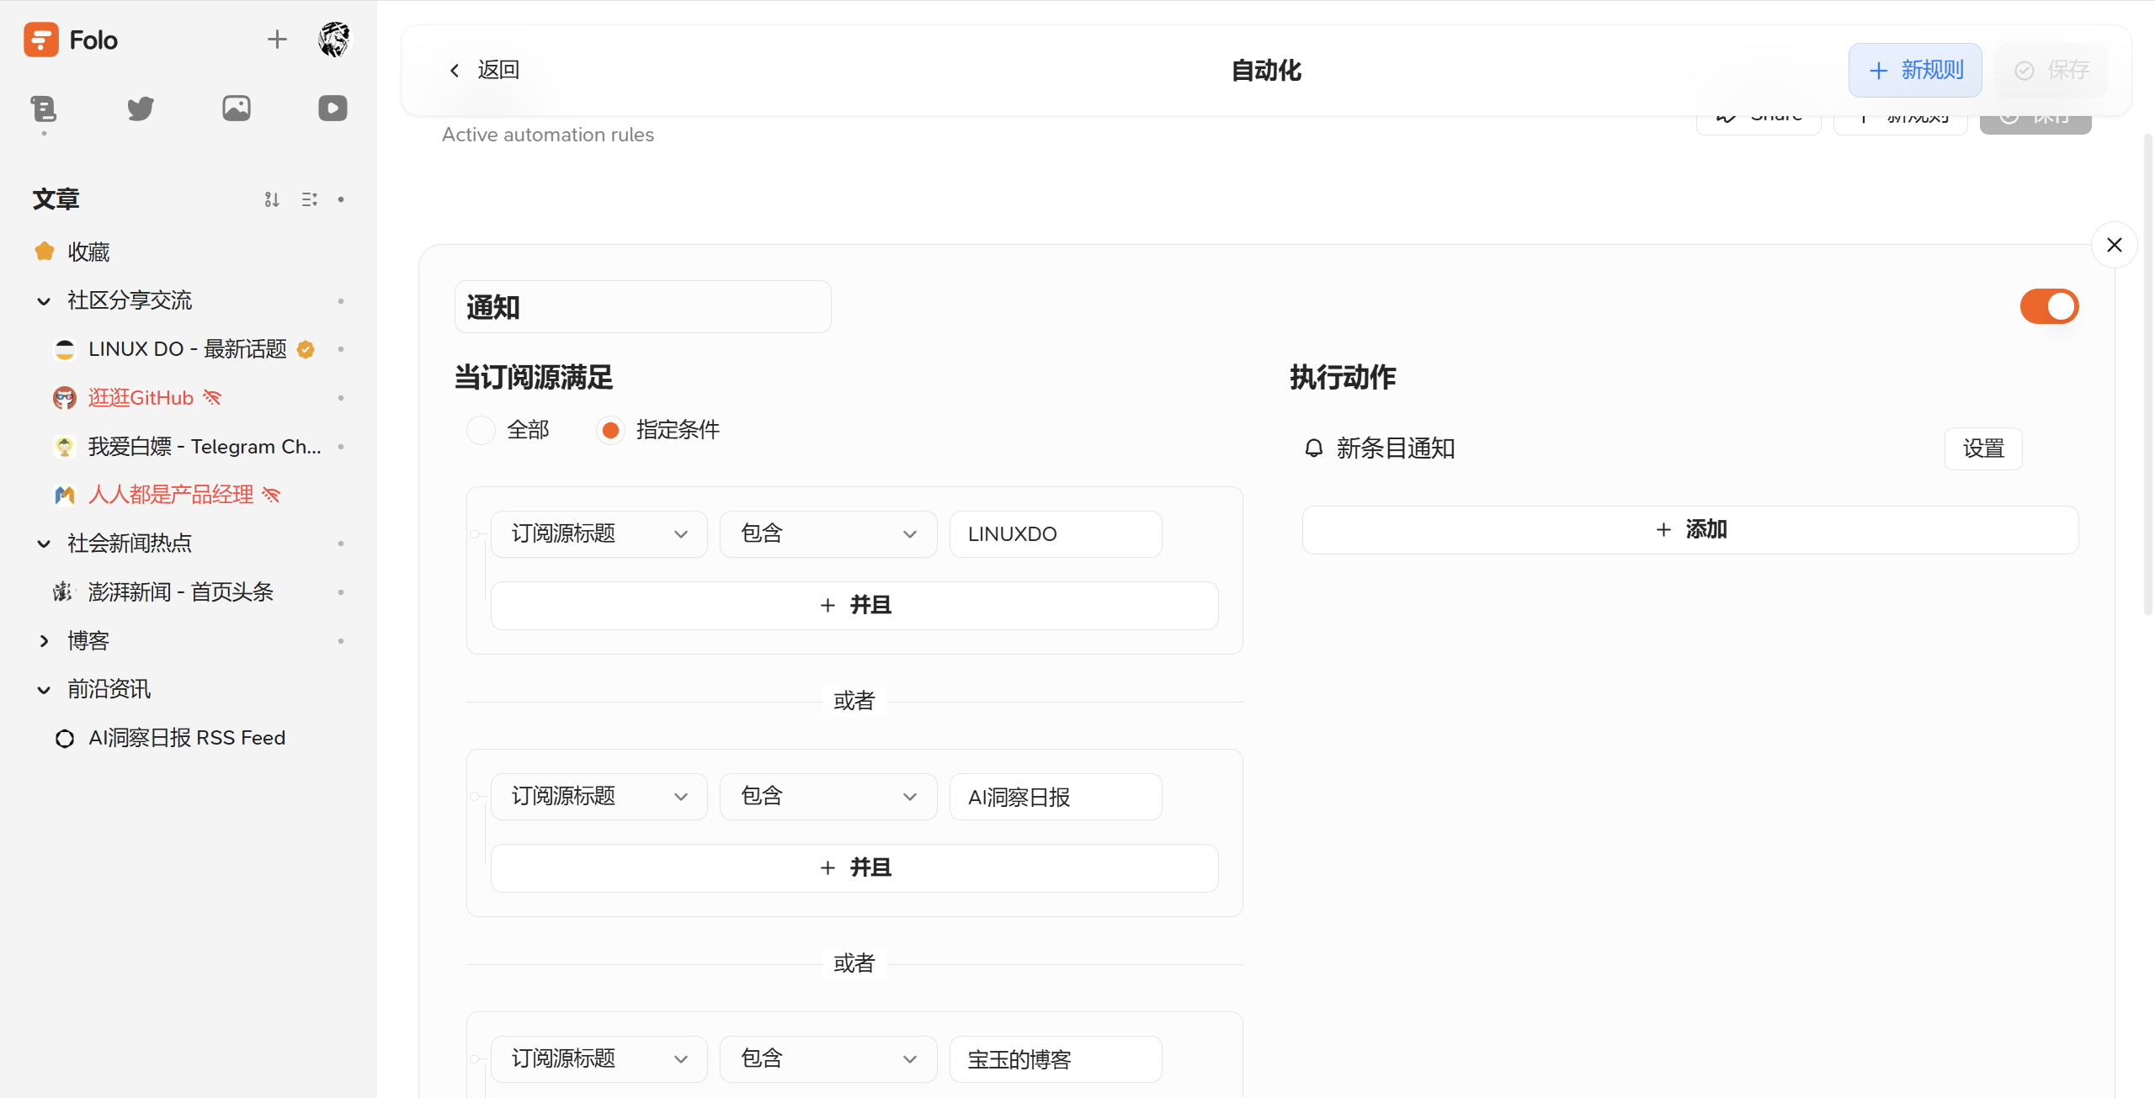Screen dimensions: 2155x1098
Task: Open the sort order icon beside 文章
Action: coord(272,199)
